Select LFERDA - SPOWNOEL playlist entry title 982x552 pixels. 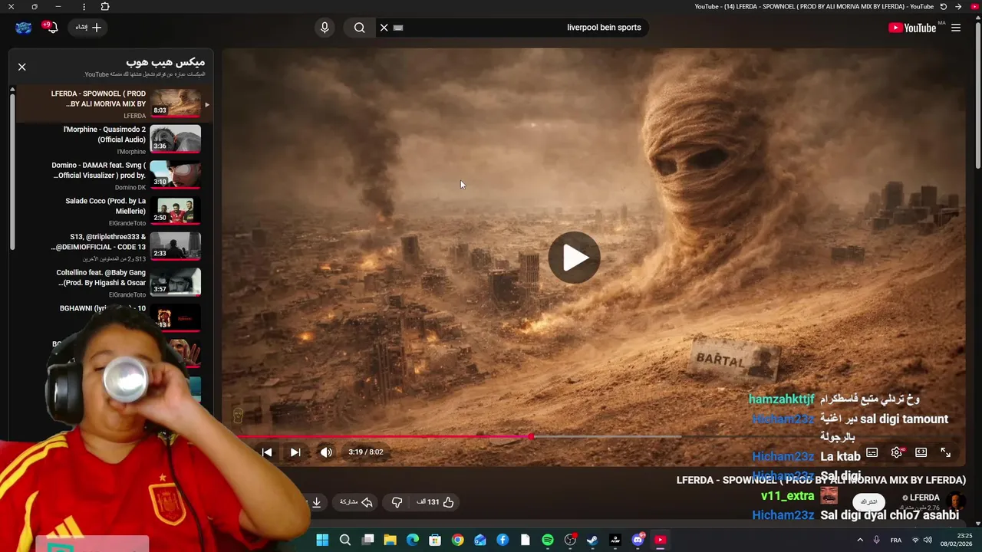tap(98, 99)
